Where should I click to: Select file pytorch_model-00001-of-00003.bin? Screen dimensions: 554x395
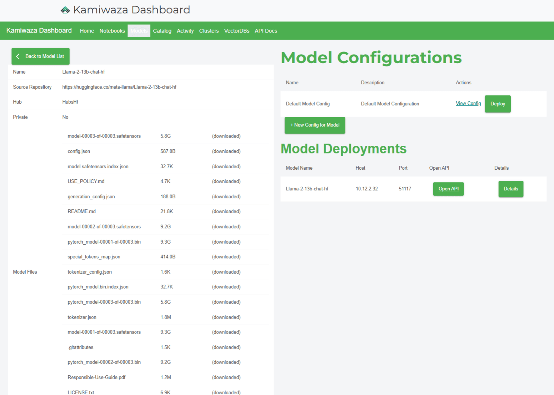104,242
